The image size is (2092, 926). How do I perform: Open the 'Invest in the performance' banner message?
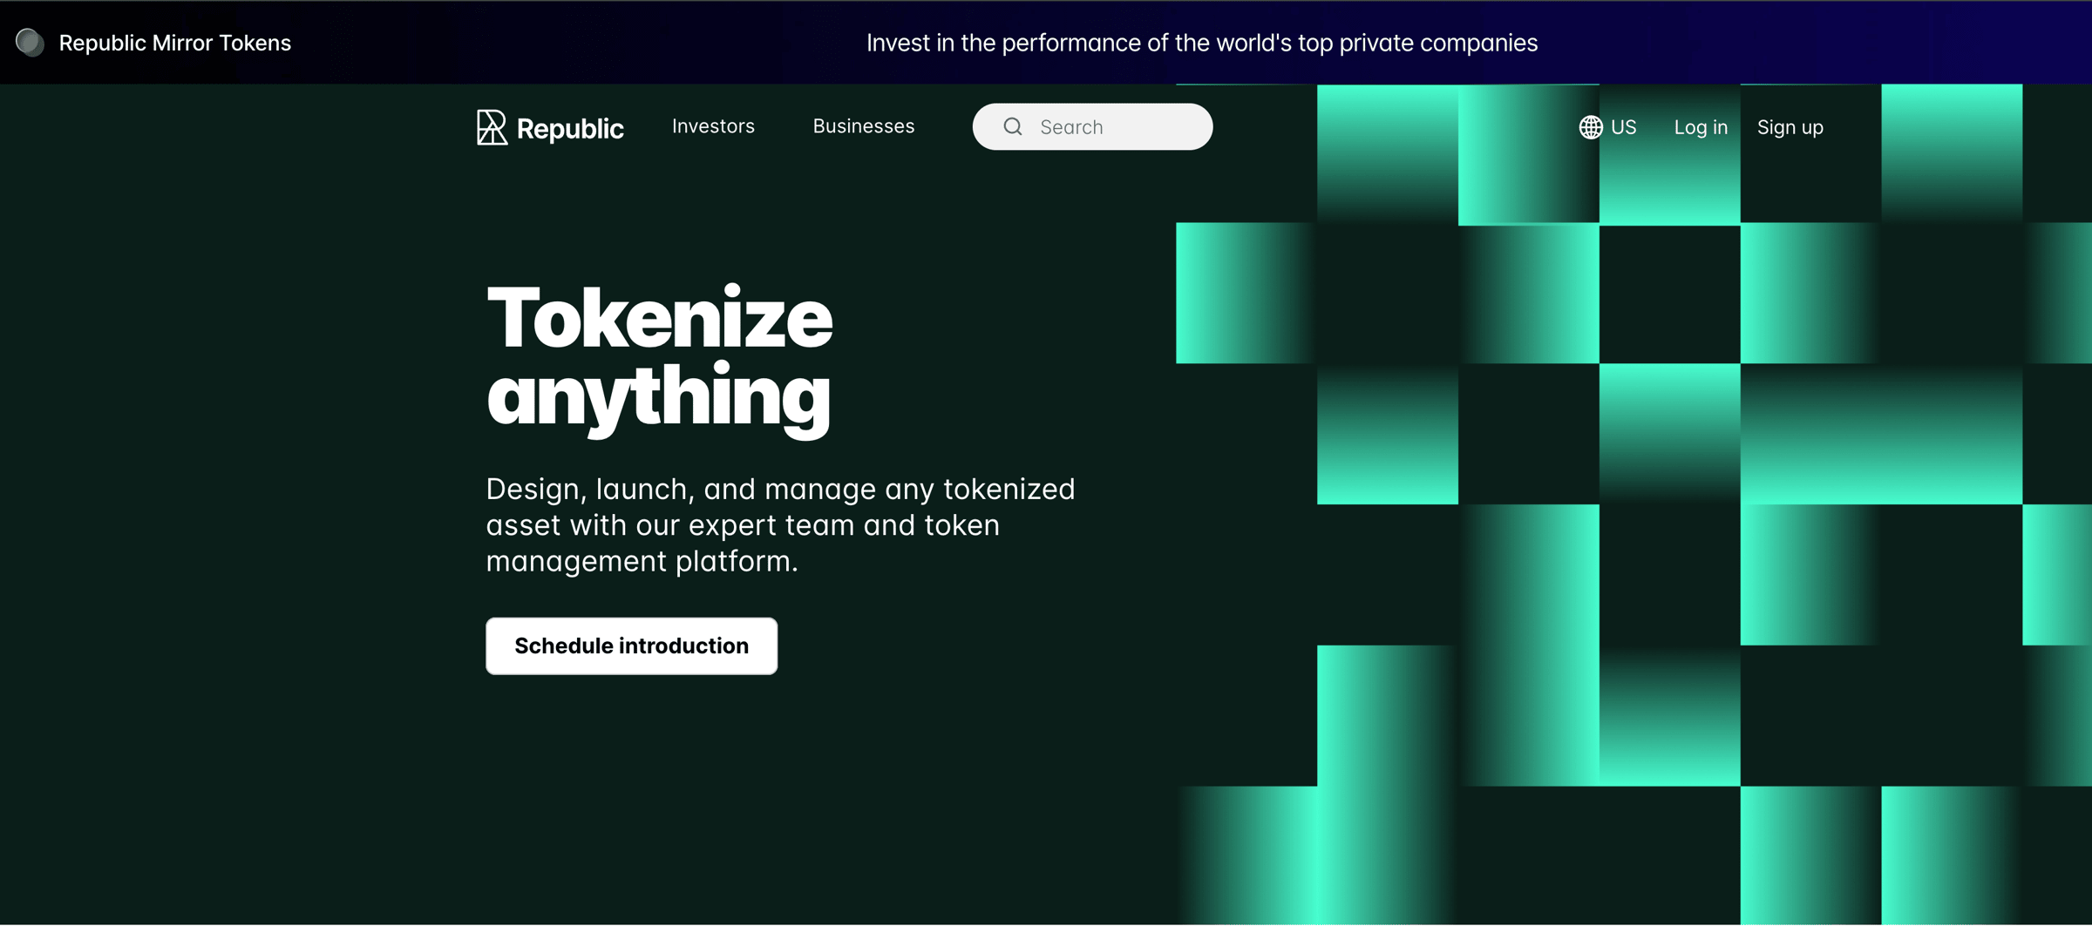tap(1202, 43)
